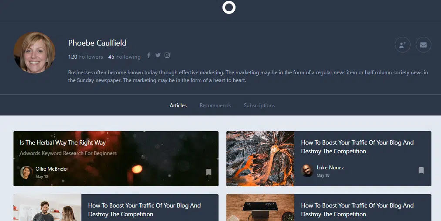Open Luke Nunez's traffic-boost article title
The image size is (441, 221).
tap(357, 147)
